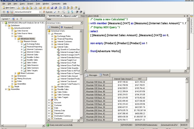
Task: Open the Query menu
Action: (22, 4)
